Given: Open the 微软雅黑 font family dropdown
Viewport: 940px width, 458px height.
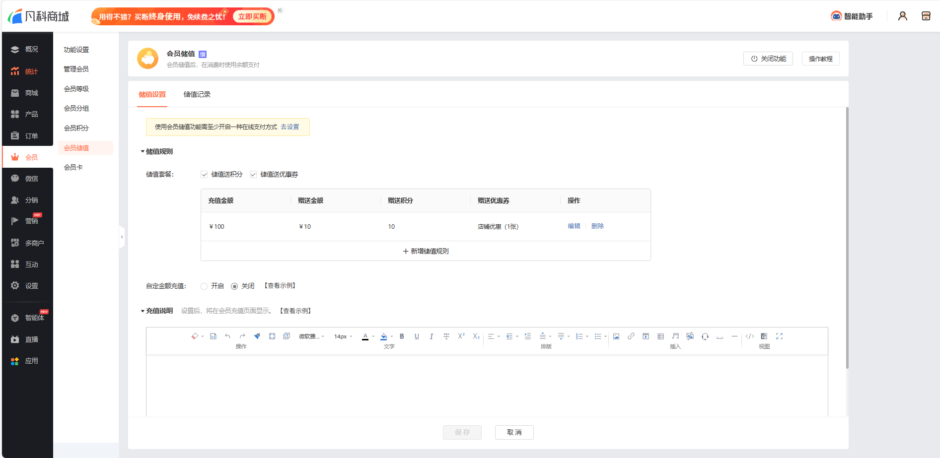Looking at the screenshot, I should [x=311, y=336].
